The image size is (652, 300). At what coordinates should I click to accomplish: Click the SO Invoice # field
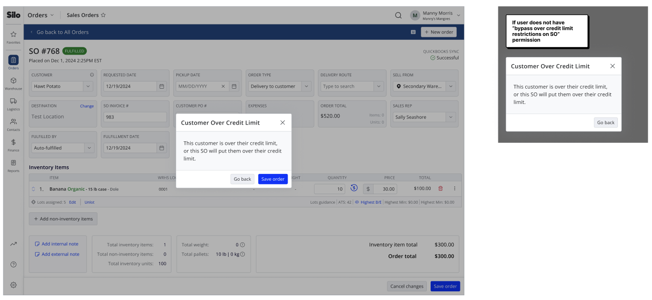click(135, 117)
